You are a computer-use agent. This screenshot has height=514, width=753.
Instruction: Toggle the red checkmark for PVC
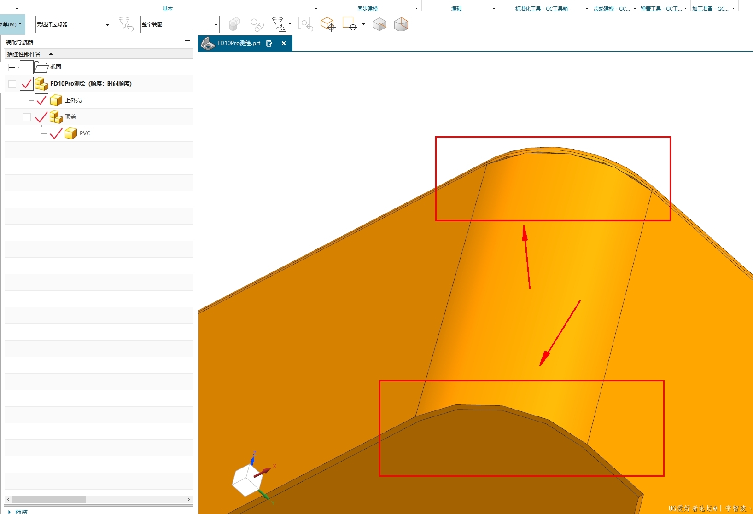[56, 133]
